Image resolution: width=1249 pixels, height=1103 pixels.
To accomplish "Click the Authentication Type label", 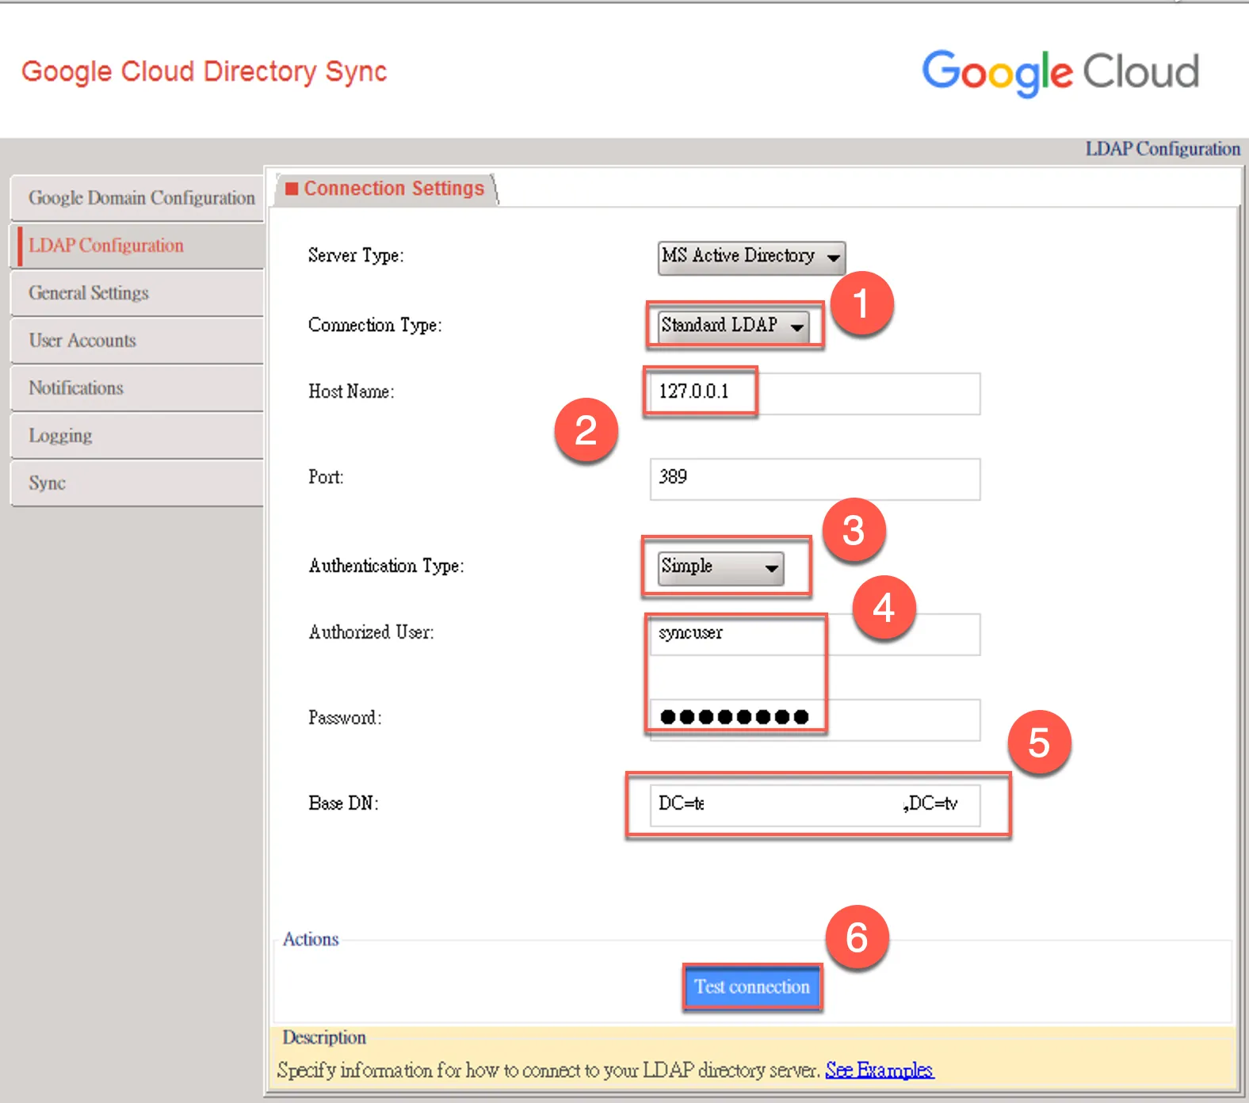I will pyautogui.click(x=386, y=567).
